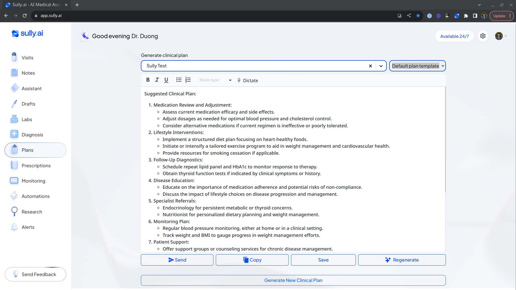Go to Prescriptions in the sidebar
This screenshot has width=516, height=290.
click(36, 165)
